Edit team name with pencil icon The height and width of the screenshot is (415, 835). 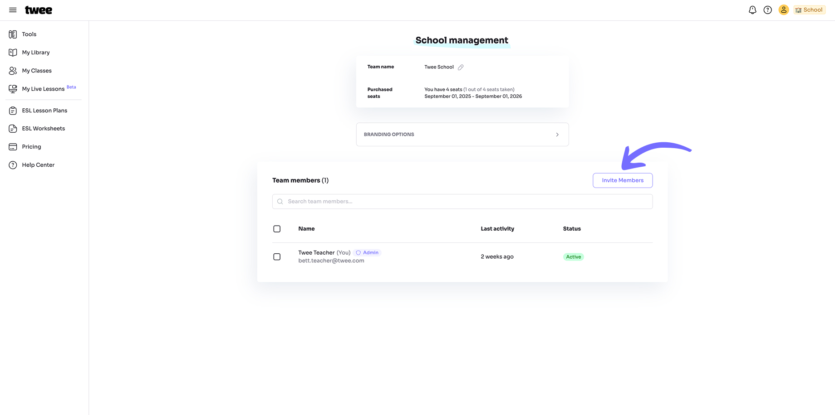(461, 67)
